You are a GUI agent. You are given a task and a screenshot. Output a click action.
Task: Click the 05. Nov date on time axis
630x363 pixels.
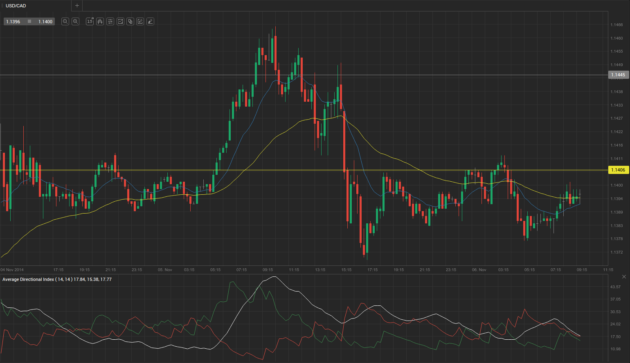coord(165,270)
